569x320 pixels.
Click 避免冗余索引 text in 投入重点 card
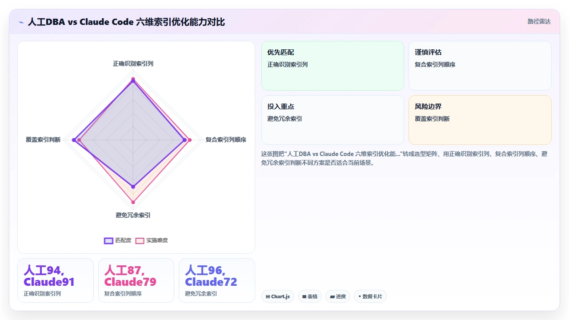285,119
